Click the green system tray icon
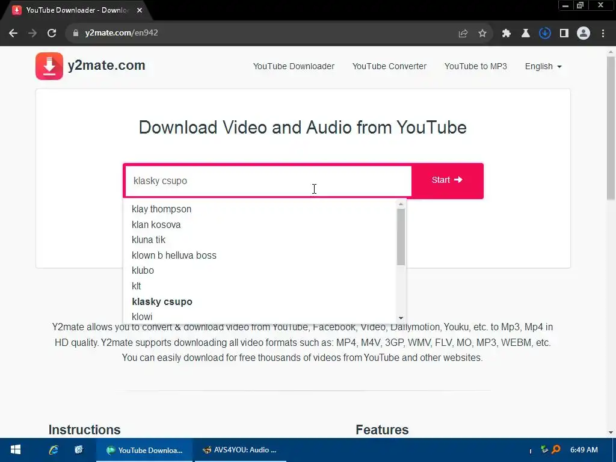 tap(544, 449)
